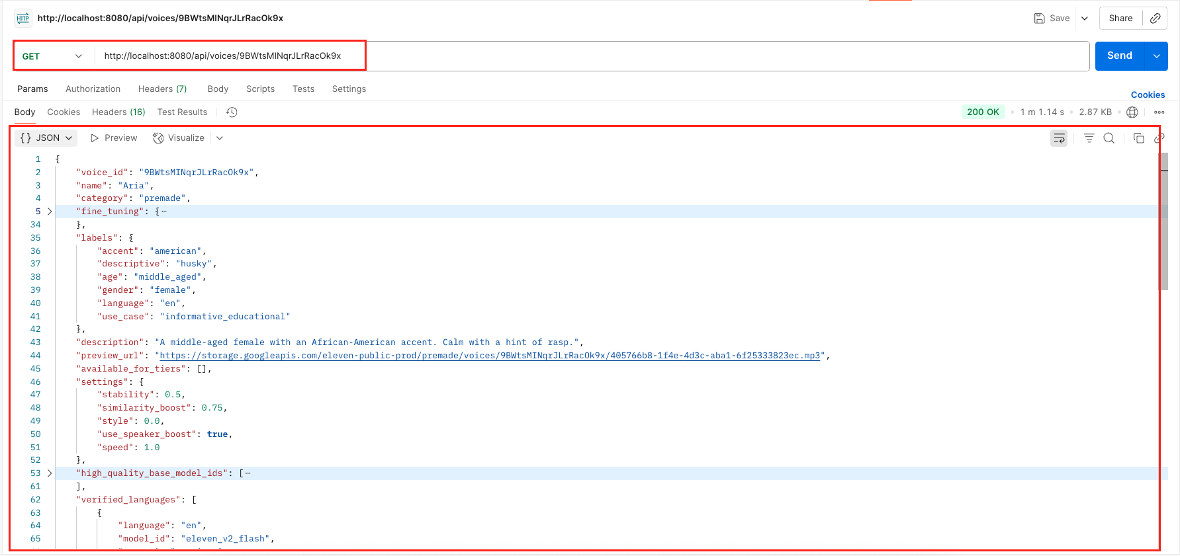Open the Authorization tab
This screenshot has width=1180, height=556.
coord(93,89)
